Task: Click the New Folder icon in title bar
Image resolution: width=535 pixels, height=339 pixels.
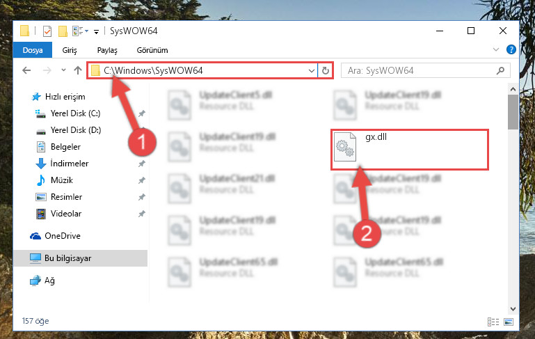Action: coord(63,31)
